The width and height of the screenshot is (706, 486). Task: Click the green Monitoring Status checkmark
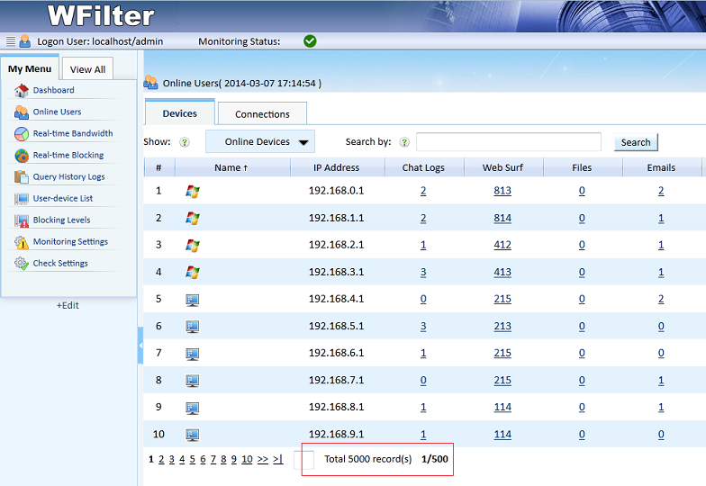310,41
